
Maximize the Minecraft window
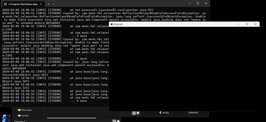[x=247, y=24]
